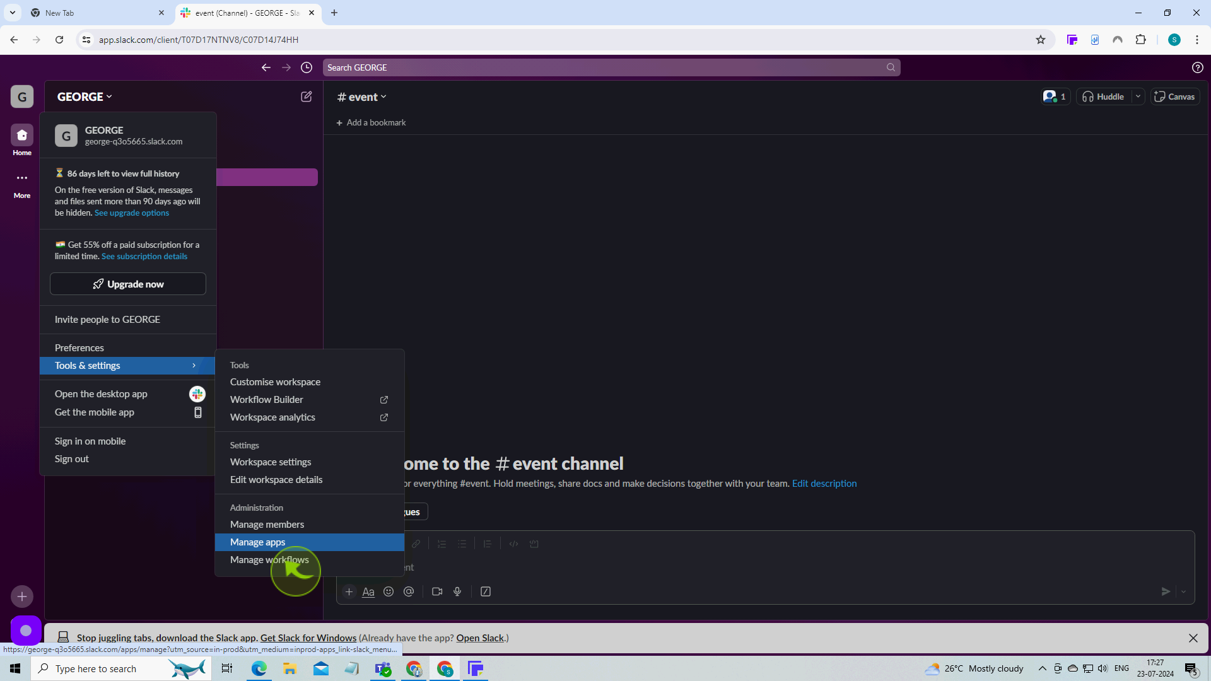The height and width of the screenshot is (681, 1211).
Task: Toggle the Aa text formatting button
Action: click(x=368, y=591)
